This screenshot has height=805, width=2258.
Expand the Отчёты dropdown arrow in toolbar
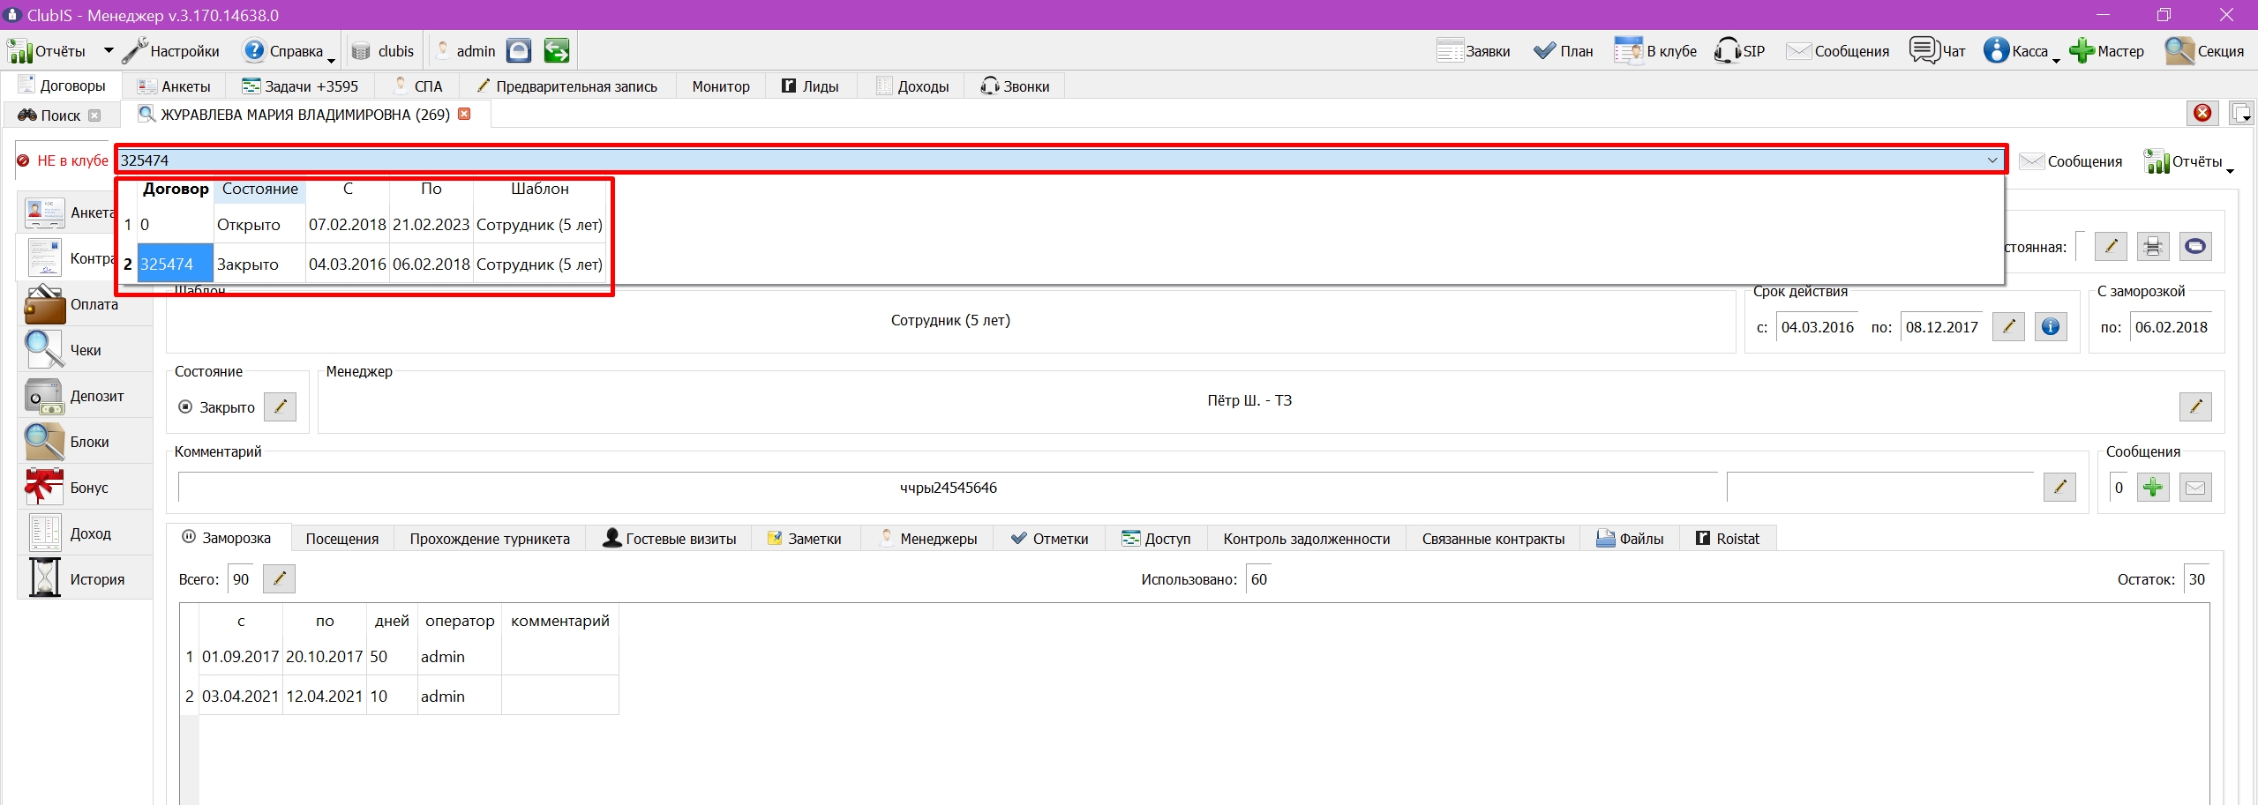coord(109,50)
